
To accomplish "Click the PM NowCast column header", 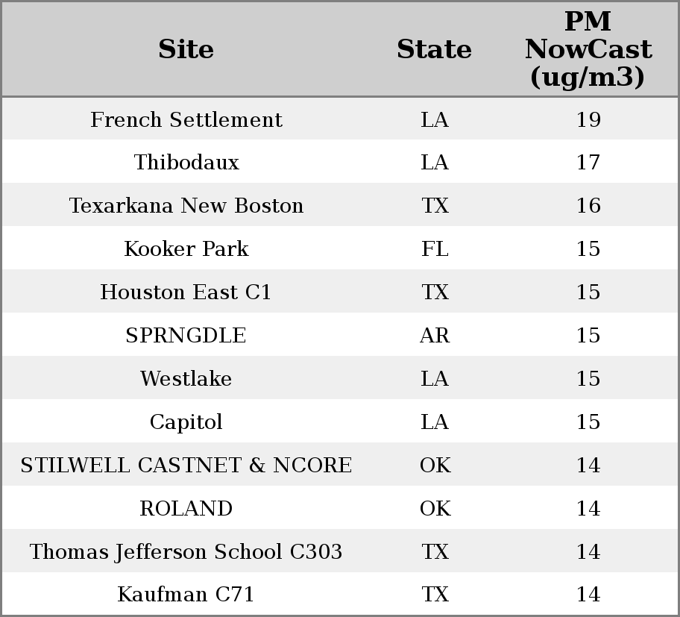I will (588, 49).
